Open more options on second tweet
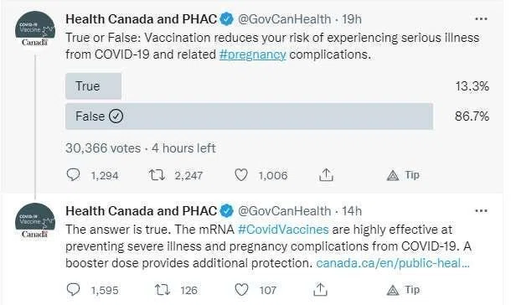This screenshot has width=511, height=305. [482, 211]
